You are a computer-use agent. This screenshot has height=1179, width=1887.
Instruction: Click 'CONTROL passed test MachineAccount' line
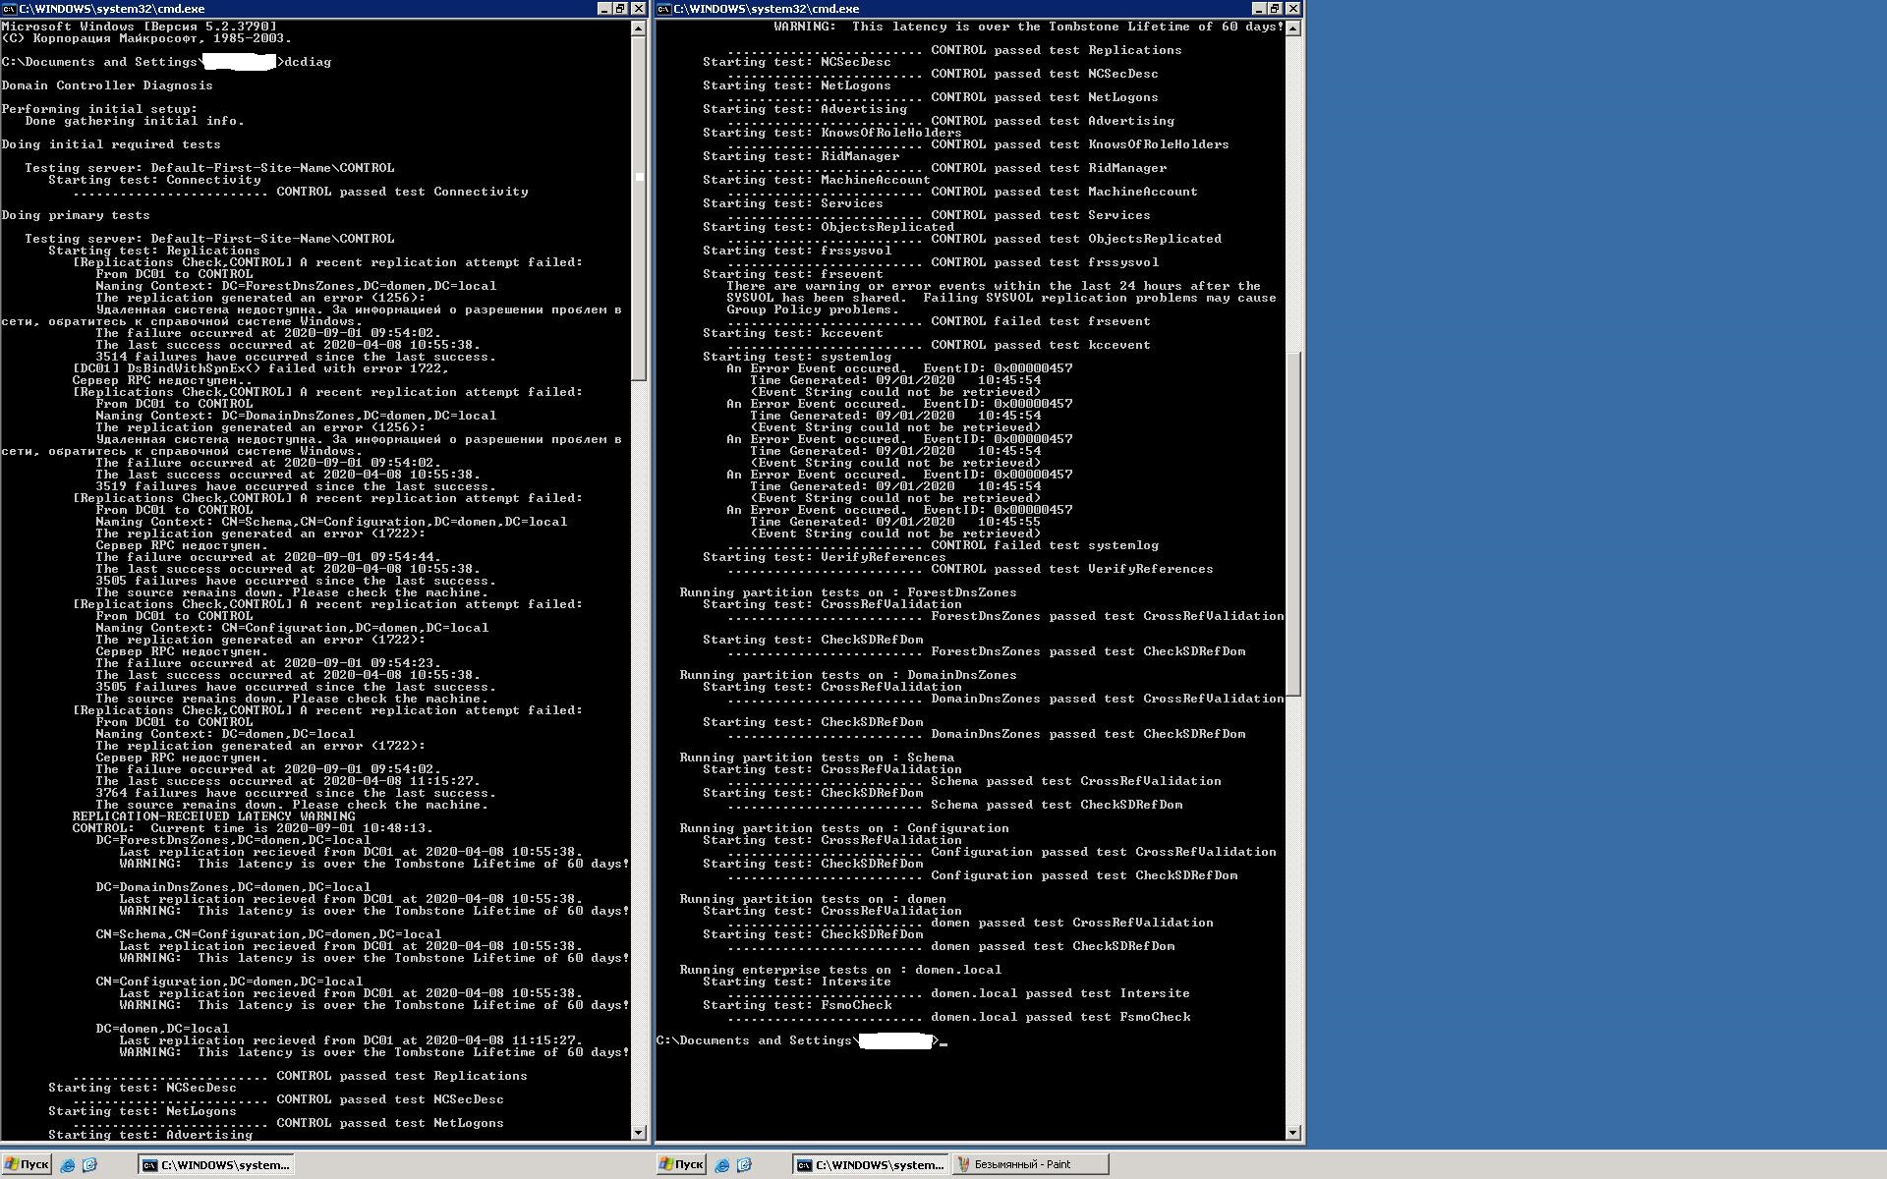pyautogui.click(x=962, y=192)
